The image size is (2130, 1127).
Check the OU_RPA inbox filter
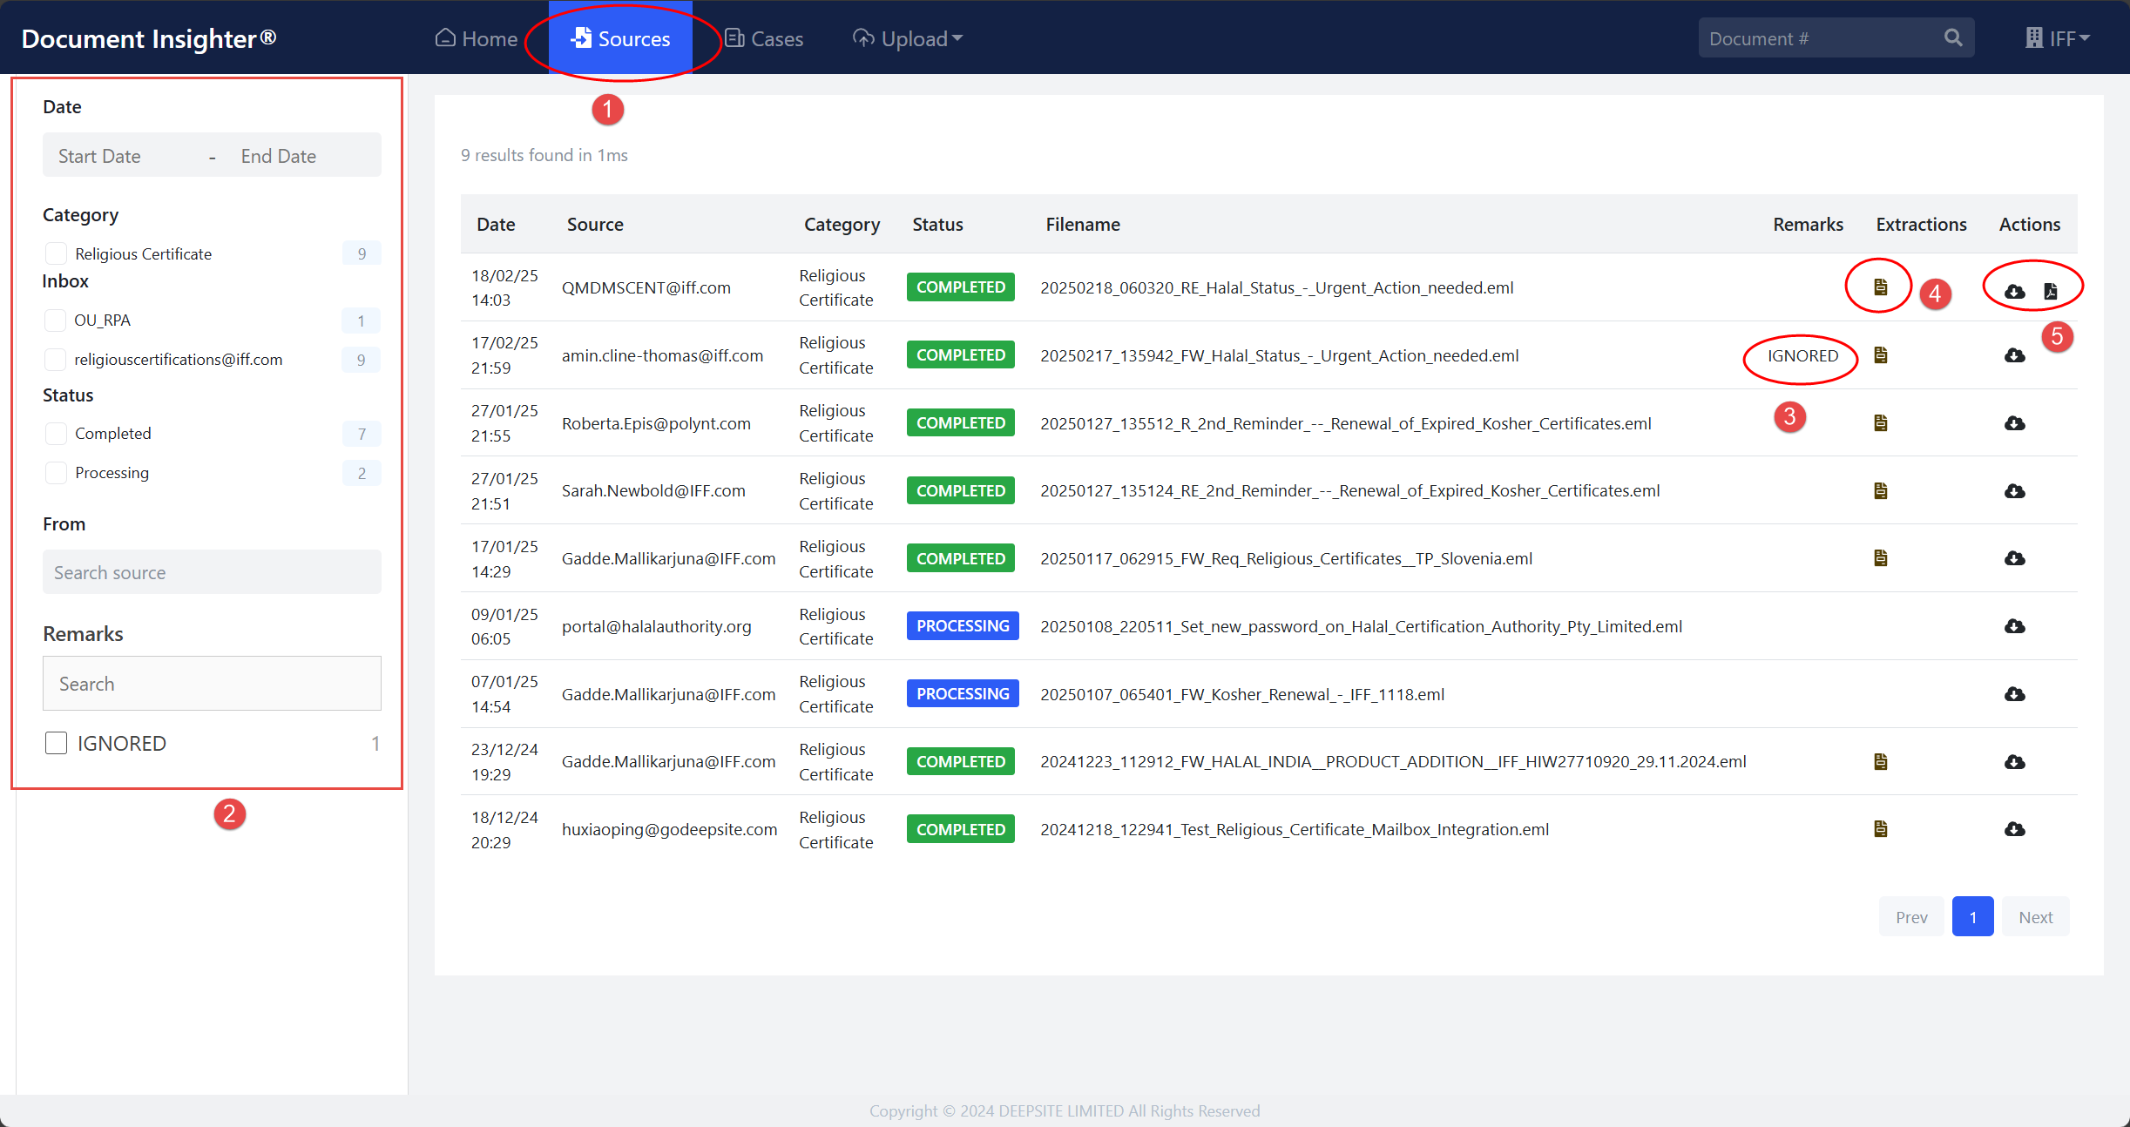[x=55, y=321]
